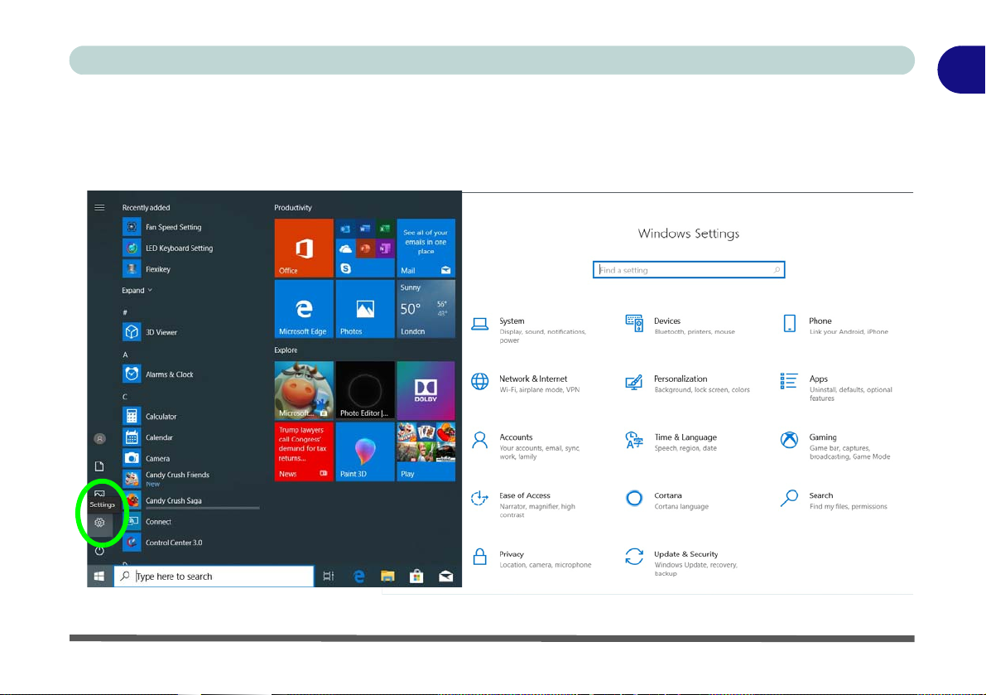The image size is (986, 695).
Task: Launch Connect app
Action: [x=147, y=521]
